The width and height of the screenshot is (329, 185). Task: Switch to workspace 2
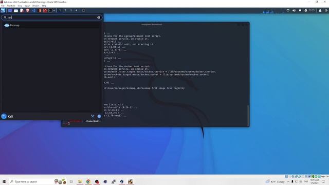(x=65, y=10)
